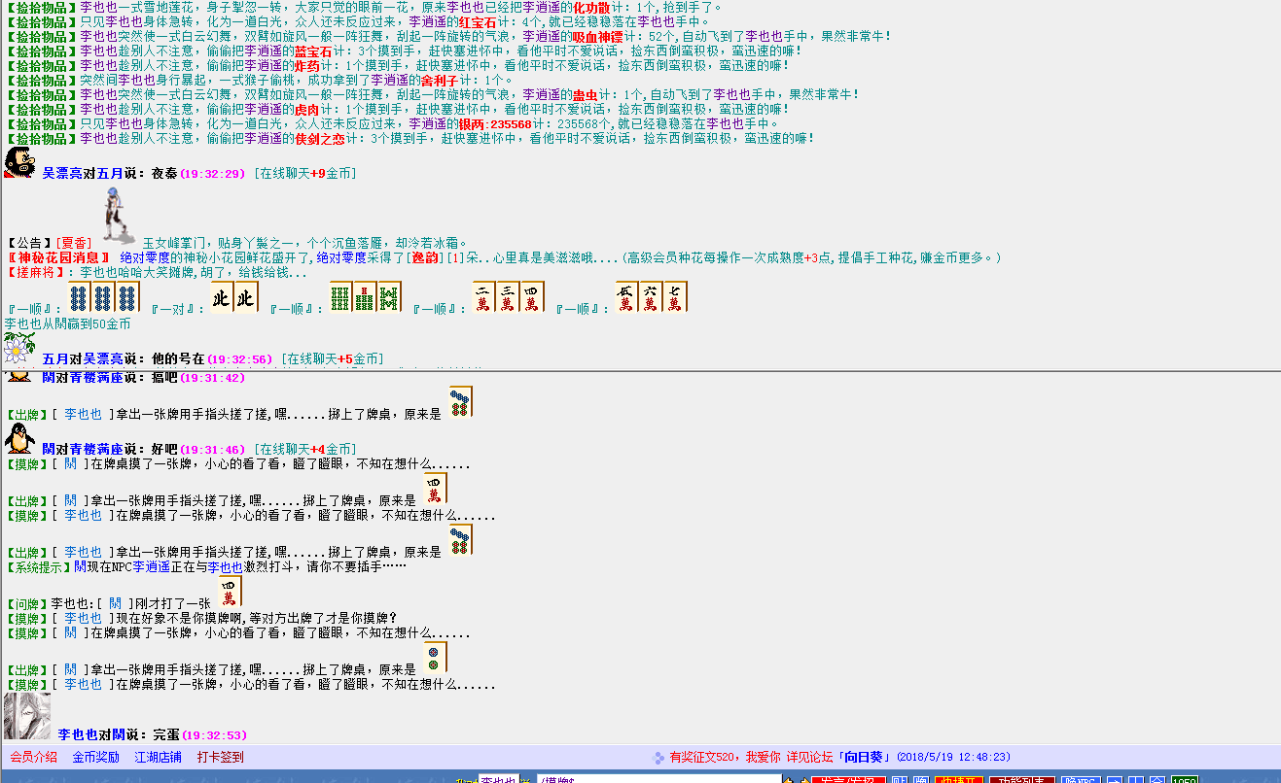The height and width of the screenshot is (783, 1281).
Task: Click 李也也's anime avatar above 完蛋 message
Action: (27, 717)
